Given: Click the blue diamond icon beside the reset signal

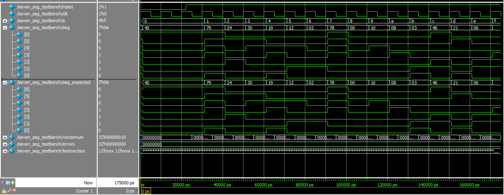Looking at the screenshot, I should tap(12, 7).
